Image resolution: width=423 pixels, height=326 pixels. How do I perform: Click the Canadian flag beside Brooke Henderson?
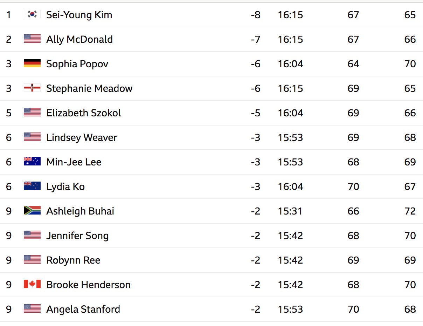point(32,284)
